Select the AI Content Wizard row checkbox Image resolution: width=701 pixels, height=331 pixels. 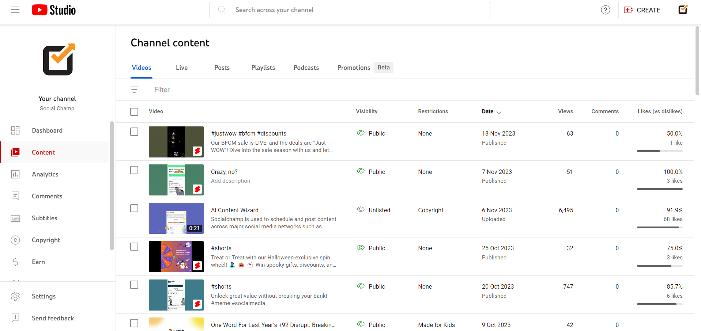(134, 208)
